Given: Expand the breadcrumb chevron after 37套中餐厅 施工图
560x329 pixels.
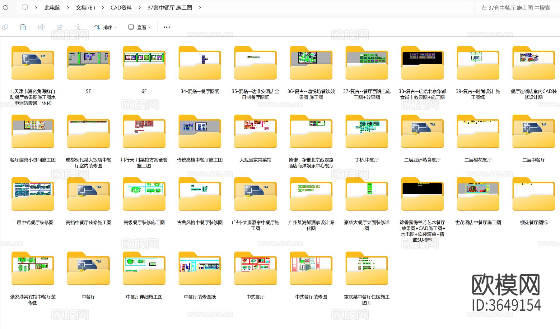Looking at the screenshot, I should (200, 8).
